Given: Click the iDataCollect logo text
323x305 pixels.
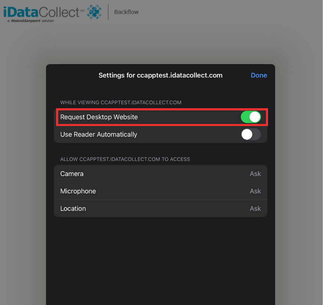Looking at the screenshot, I should pos(41,12).
